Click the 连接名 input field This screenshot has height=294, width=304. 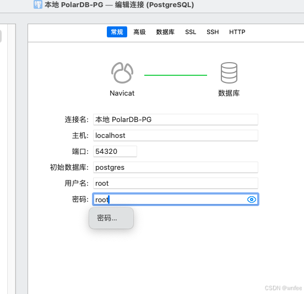click(x=176, y=120)
